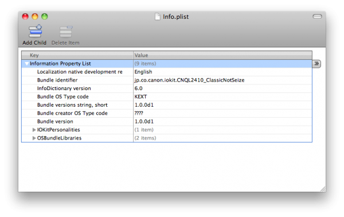Select the Bundle identifier row

click(x=167, y=80)
